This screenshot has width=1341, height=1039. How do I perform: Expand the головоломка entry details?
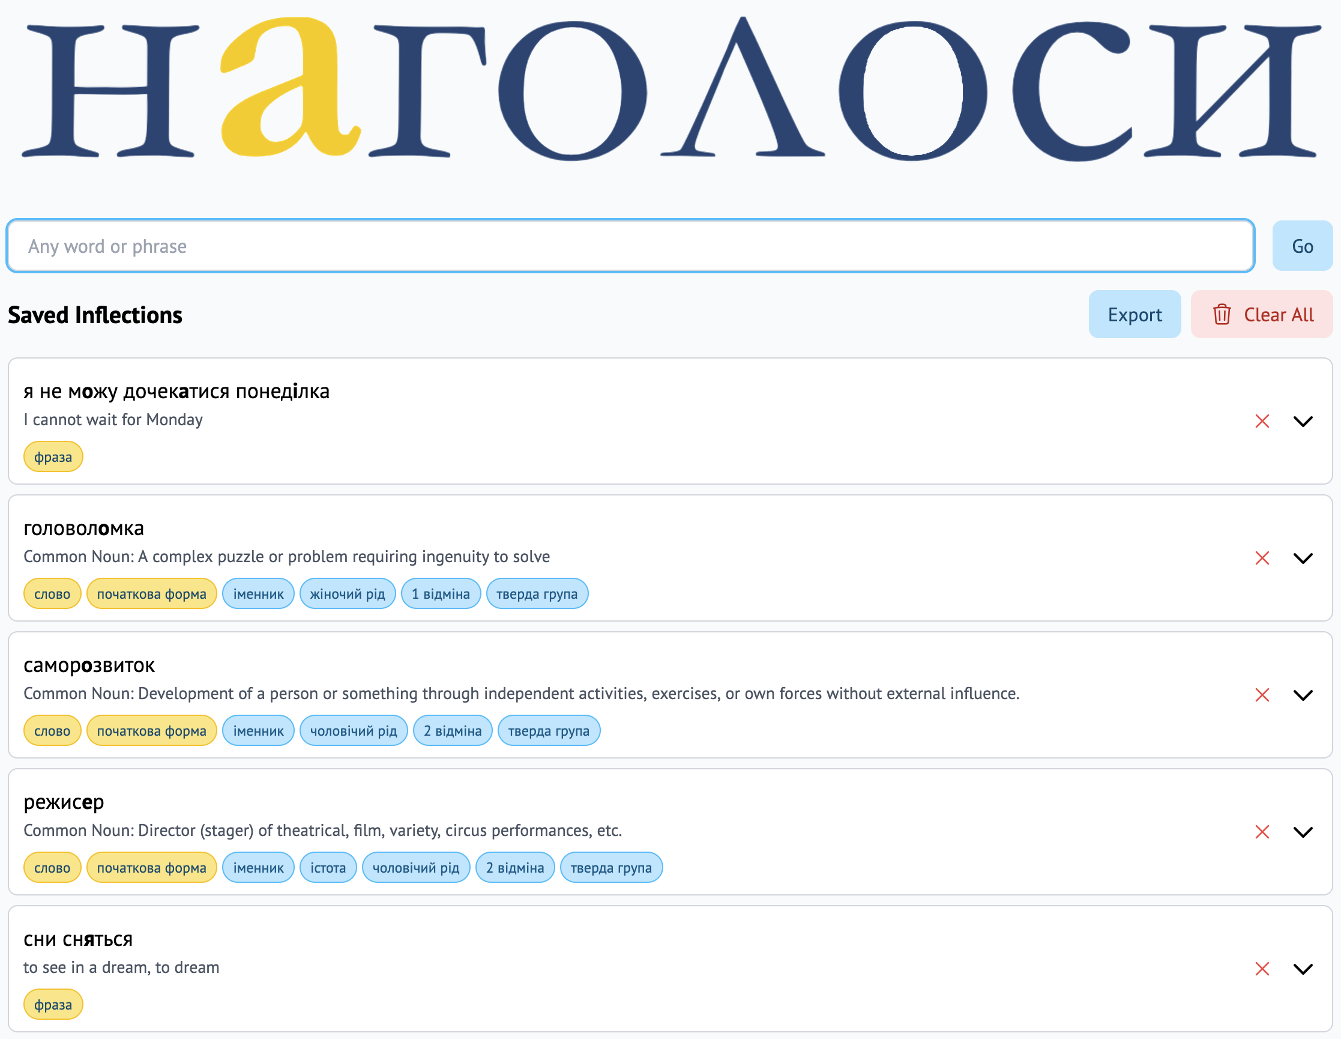(x=1303, y=558)
